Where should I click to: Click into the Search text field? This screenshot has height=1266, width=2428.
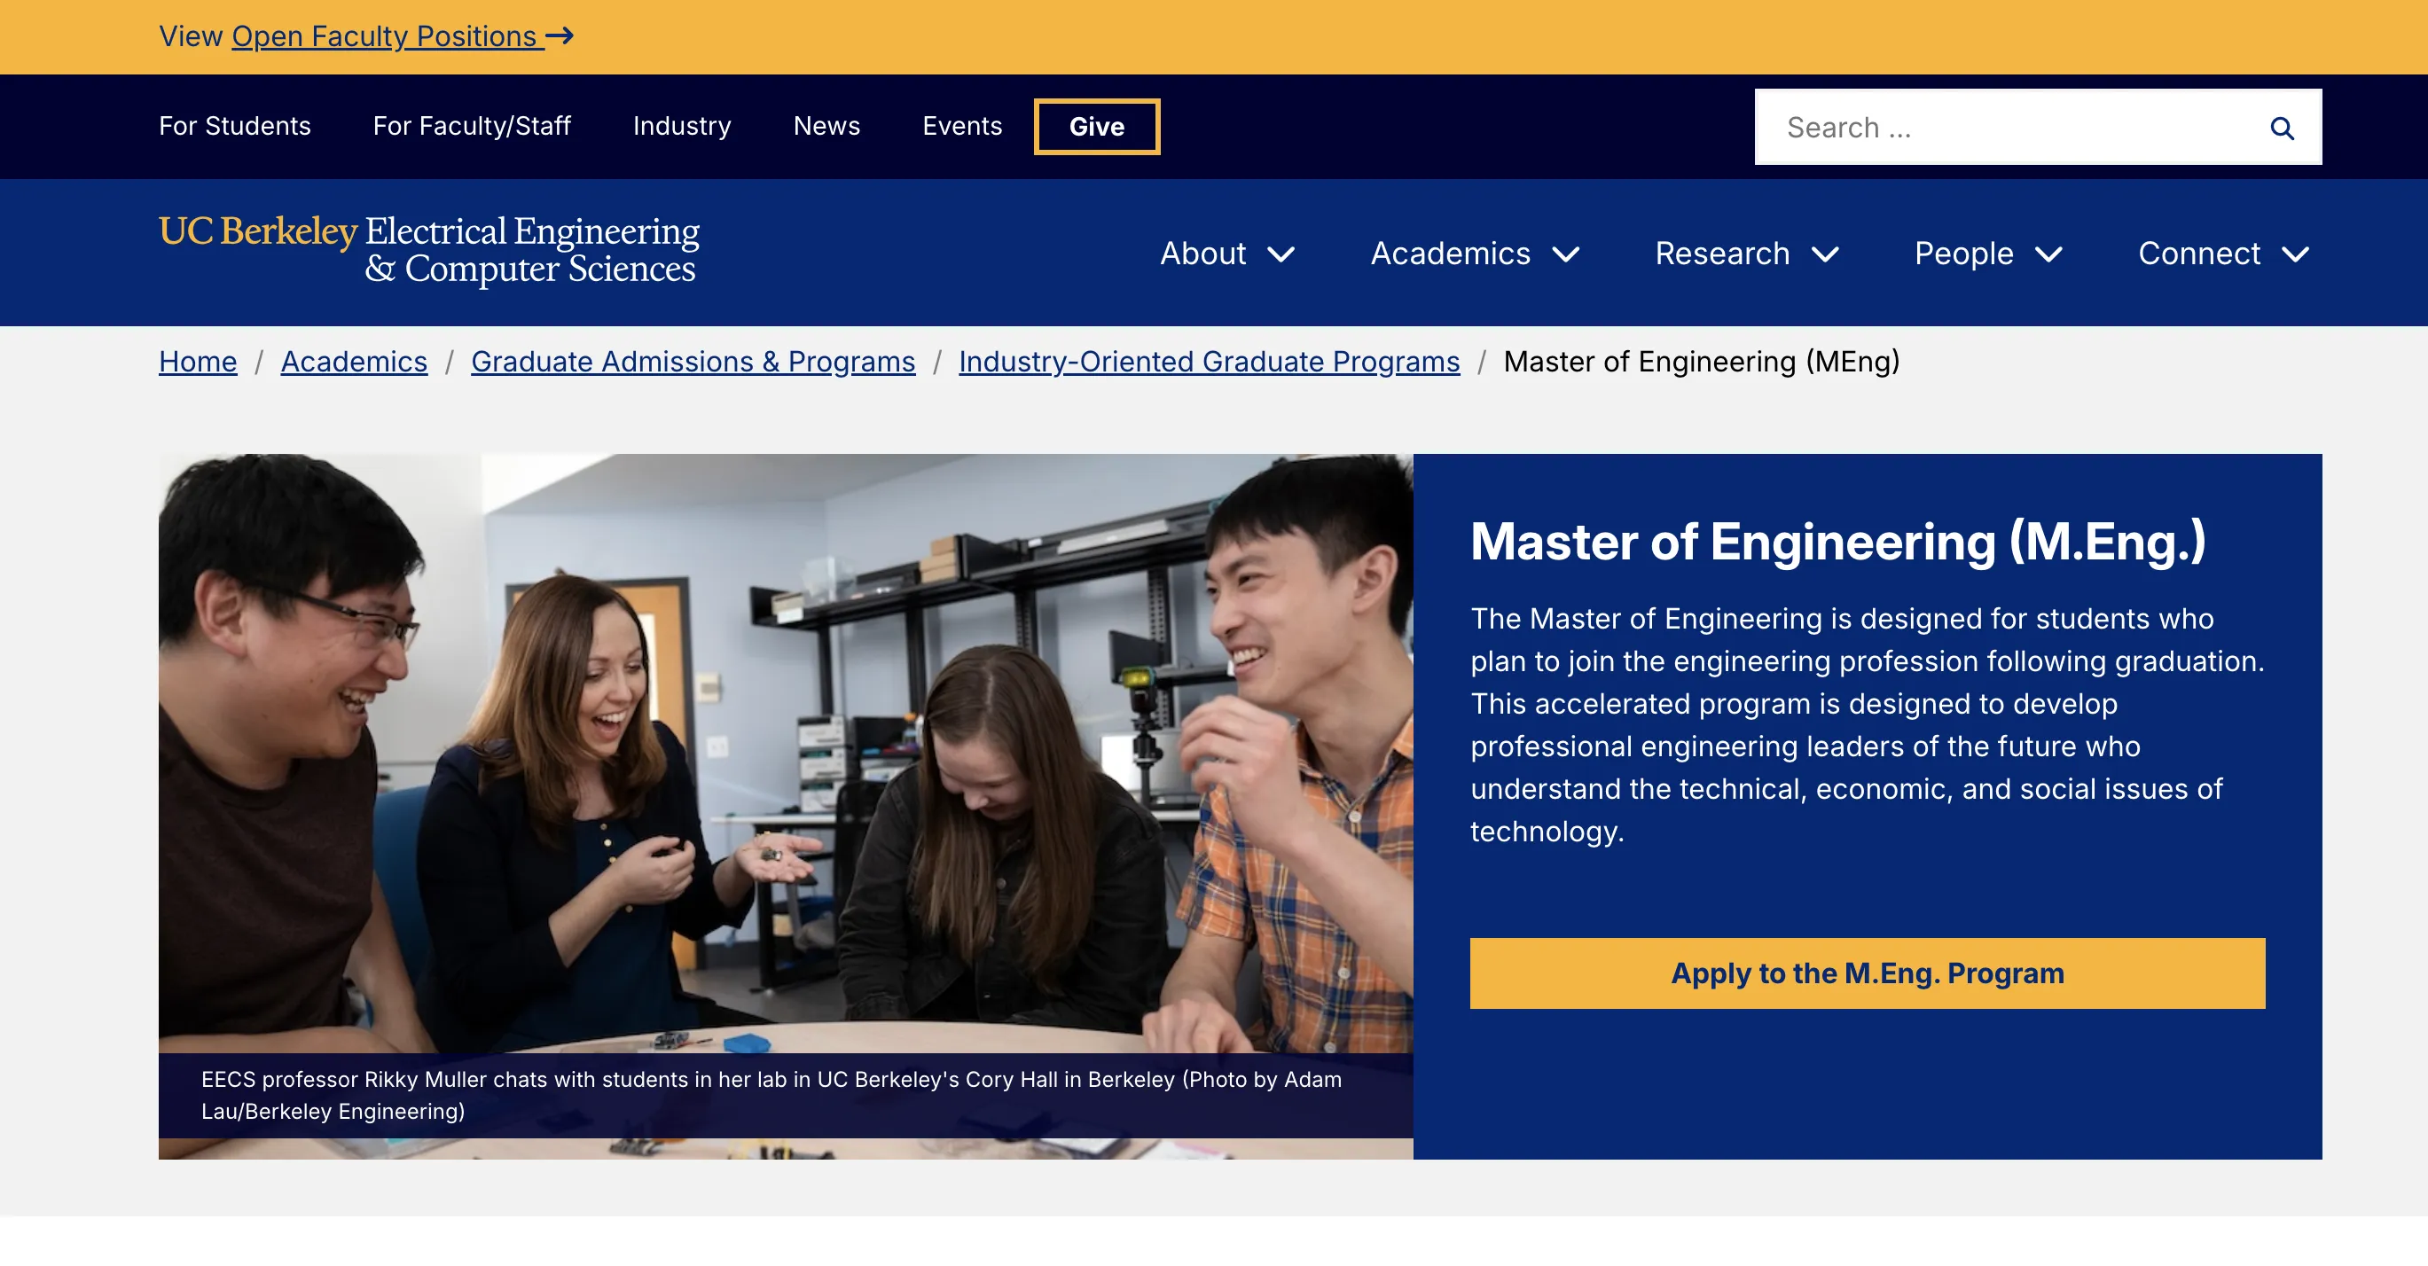(2008, 128)
